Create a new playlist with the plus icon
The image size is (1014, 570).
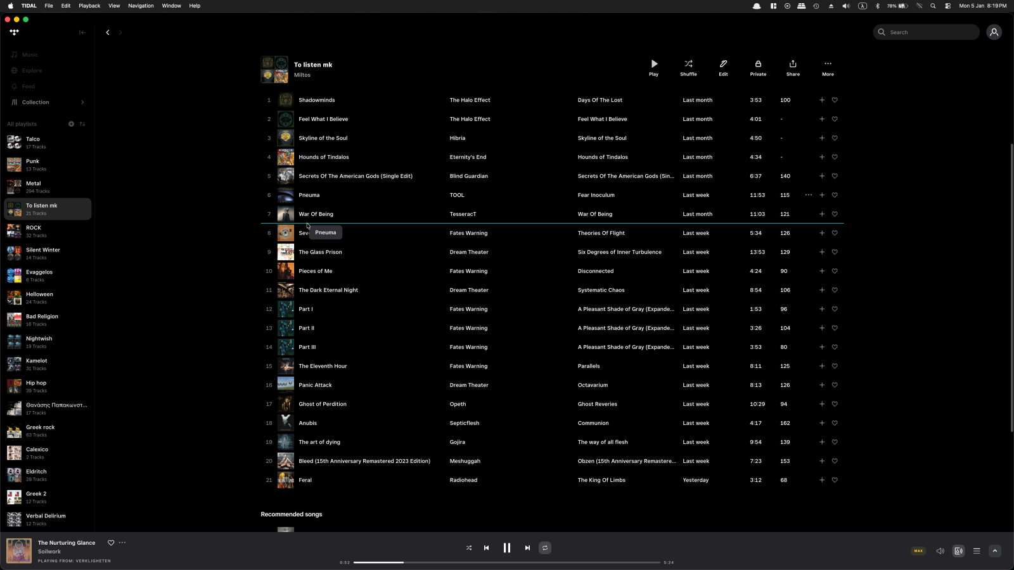coord(71,123)
